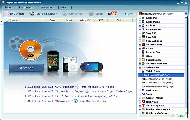This screenshot has width=190, height=120.
Task: Select the Microsoft Zune icon in list
Action: (x=143, y=44)
